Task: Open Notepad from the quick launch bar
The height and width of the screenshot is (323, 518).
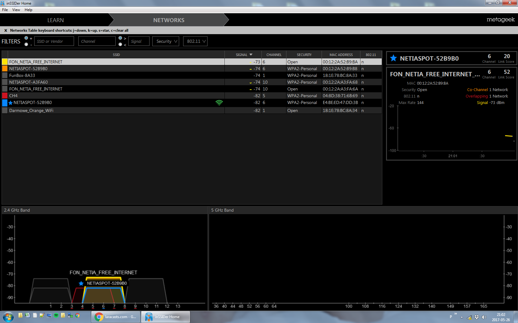Action: tap(35, 315)
